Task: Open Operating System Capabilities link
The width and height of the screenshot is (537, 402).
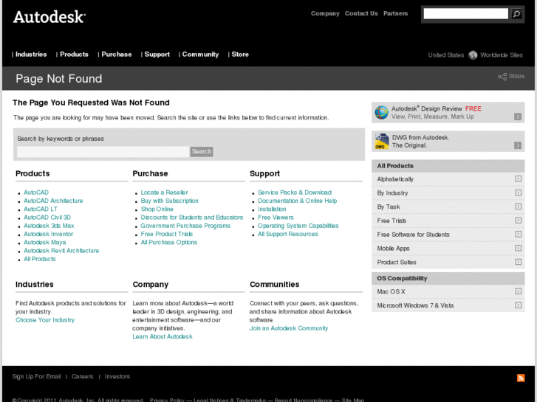Action: click(298, 226)
